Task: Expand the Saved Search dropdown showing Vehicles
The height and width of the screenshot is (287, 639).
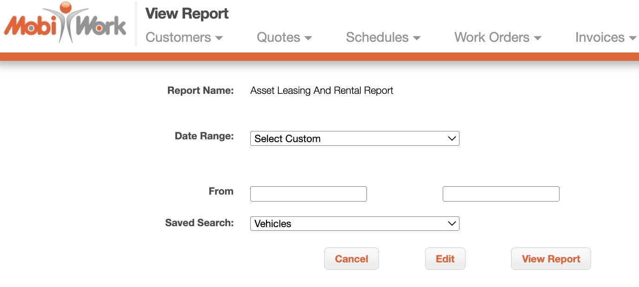Action: point(354,223)
